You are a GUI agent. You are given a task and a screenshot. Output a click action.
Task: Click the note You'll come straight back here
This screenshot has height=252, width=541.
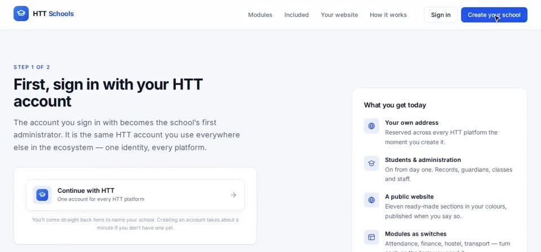pos(135,224)
